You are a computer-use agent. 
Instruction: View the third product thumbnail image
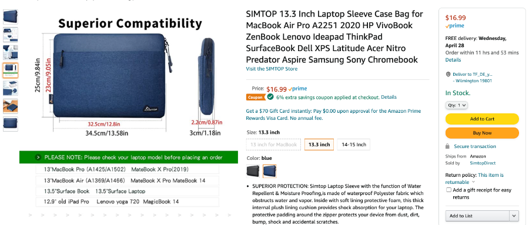tap(11, 53)
